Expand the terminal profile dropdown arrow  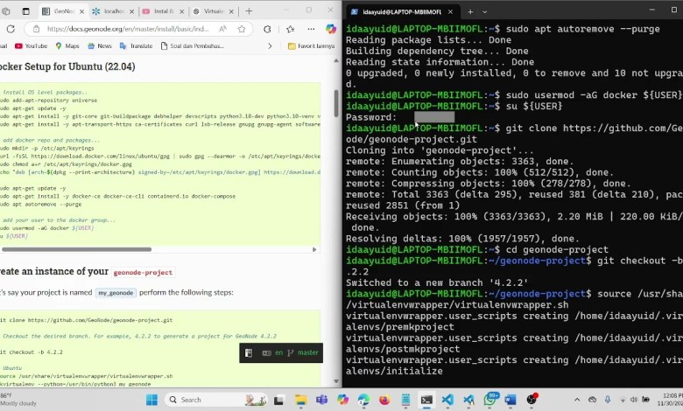485,11
